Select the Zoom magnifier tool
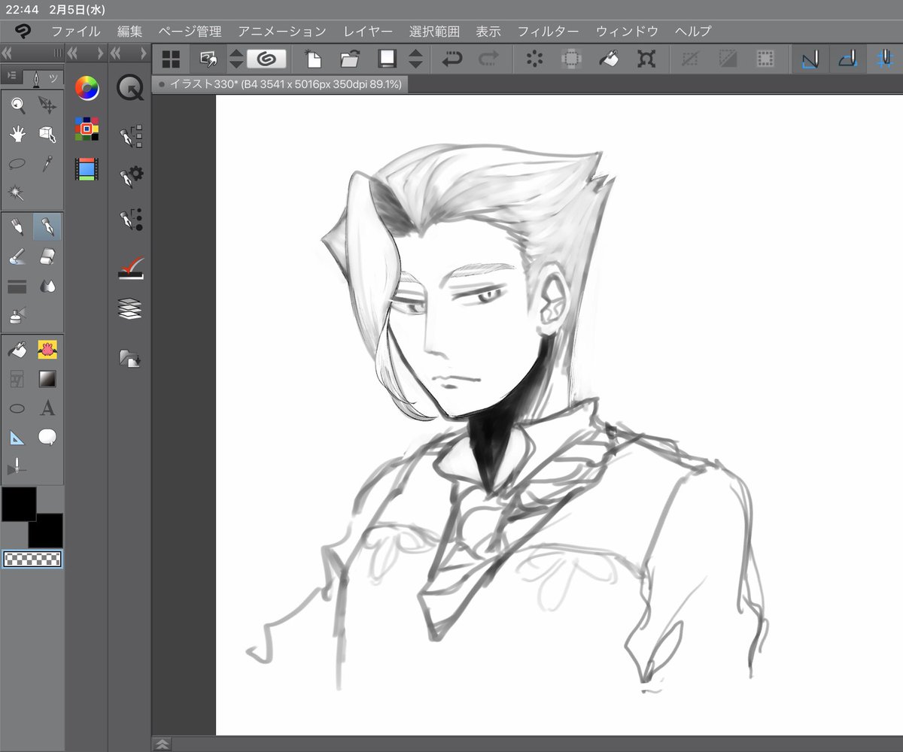This screenshot has width=903, height=752. pos(17,106)
